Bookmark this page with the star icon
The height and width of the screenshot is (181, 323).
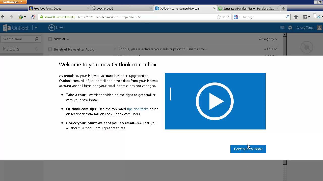tap(219, 17)
